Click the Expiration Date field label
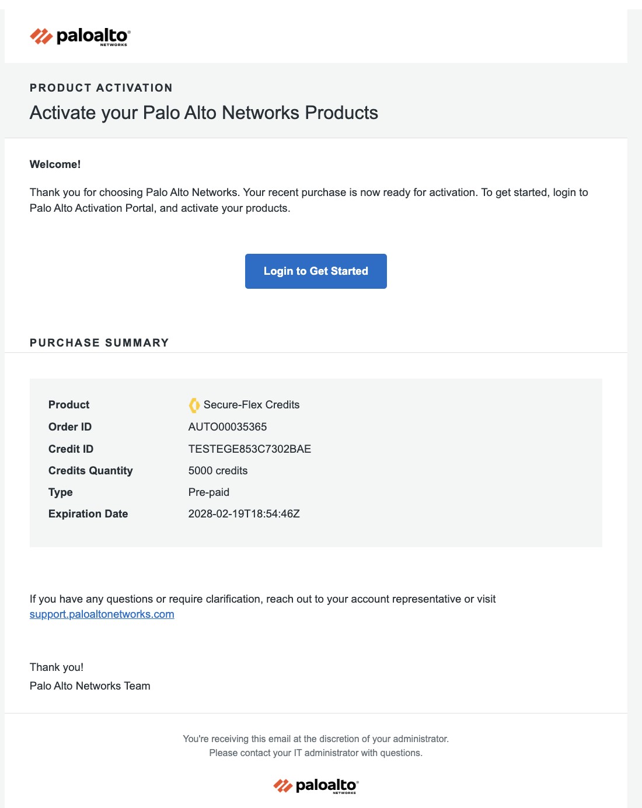The width and height of the screenshot is (642, 808). coord(88,514)
